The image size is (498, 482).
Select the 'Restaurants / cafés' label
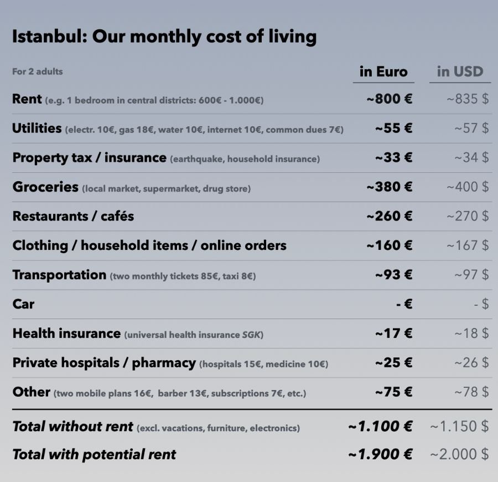(73, 216)
